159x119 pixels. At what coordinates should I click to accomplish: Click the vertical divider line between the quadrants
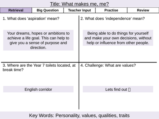click(x=79, y=63)
